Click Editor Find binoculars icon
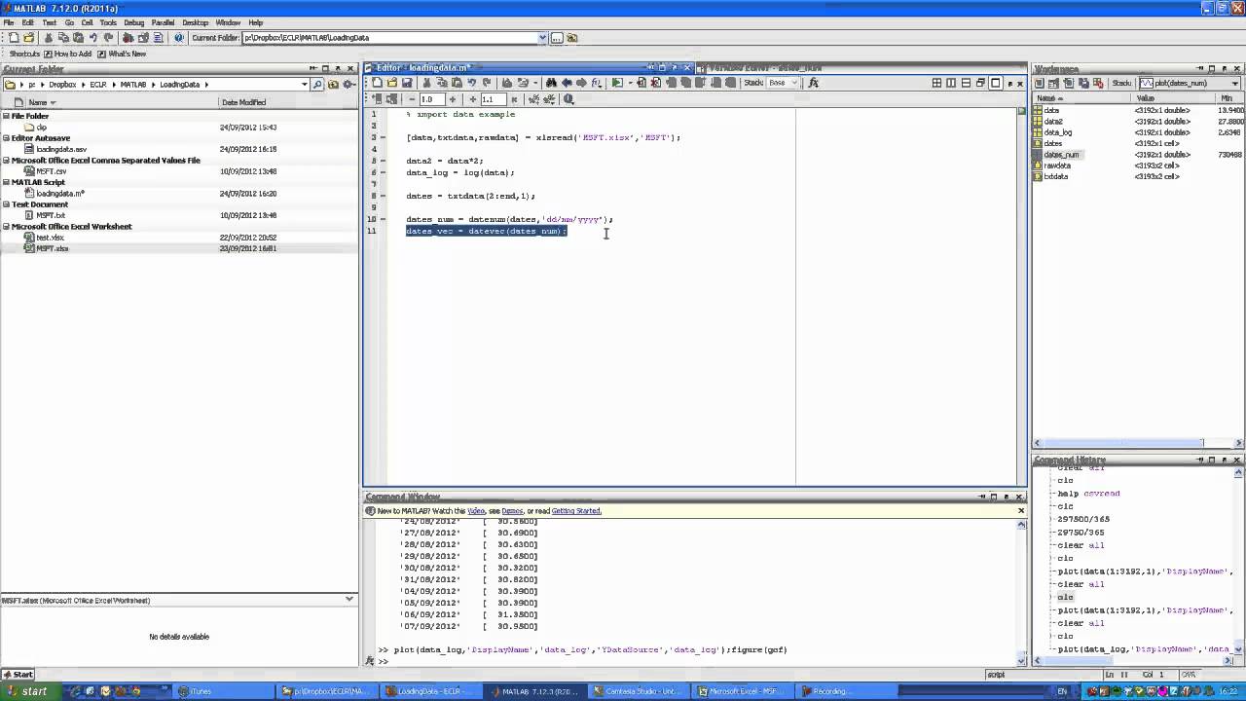This screenshot has width=1246, height=701. 551,83
